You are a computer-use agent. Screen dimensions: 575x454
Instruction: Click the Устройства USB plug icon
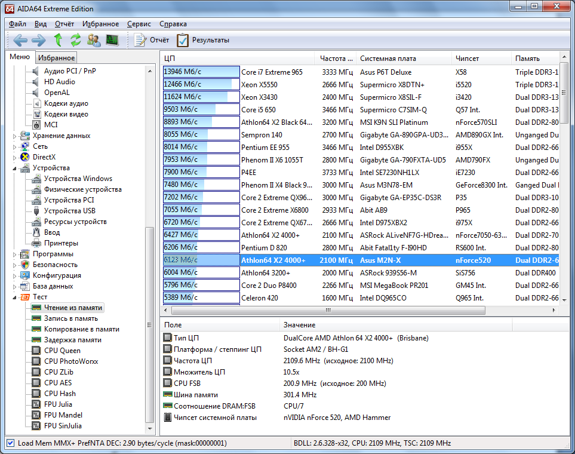tap(36, 211)
